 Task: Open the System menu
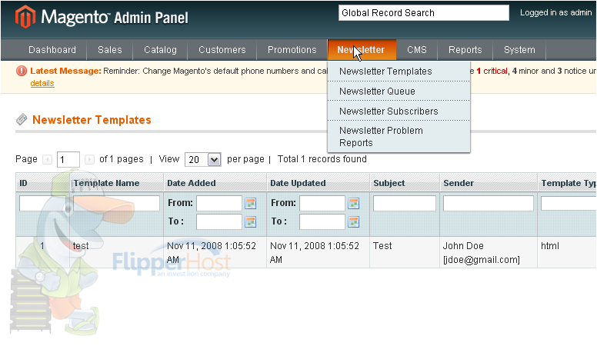(519, 50)
